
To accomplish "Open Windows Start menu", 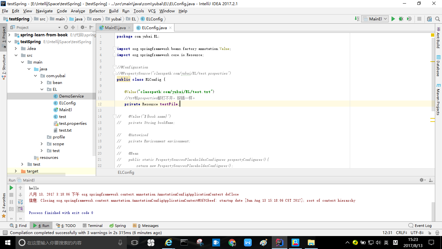I will click(x=7, y=243).
